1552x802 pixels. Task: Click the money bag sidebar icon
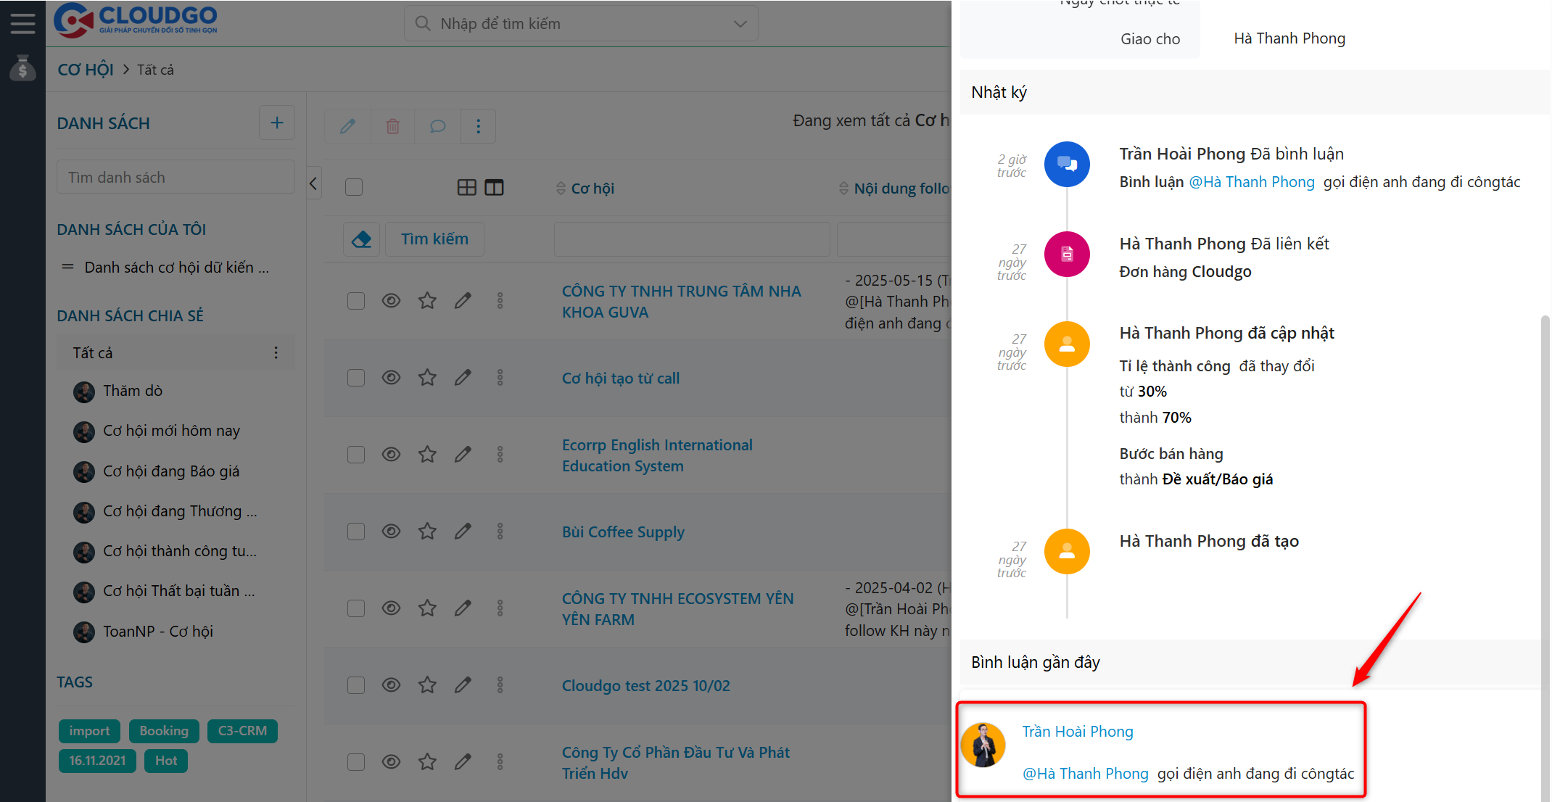[22, 69]
